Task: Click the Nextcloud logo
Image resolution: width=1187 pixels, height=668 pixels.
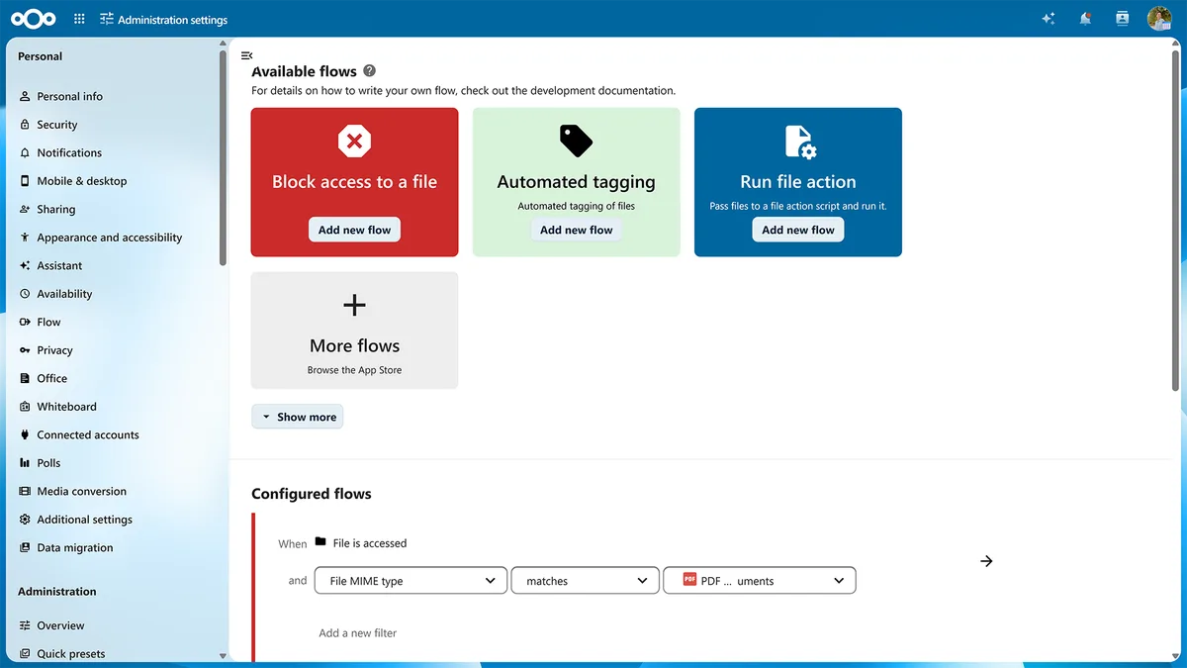Action: (34, 19)
